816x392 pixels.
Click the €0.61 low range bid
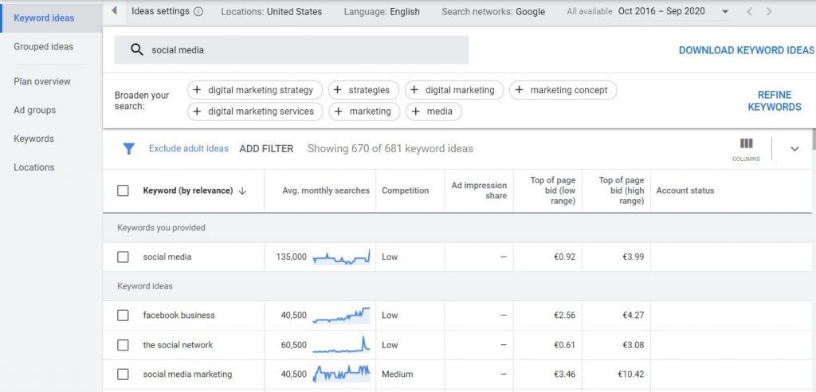click(565, 345)
